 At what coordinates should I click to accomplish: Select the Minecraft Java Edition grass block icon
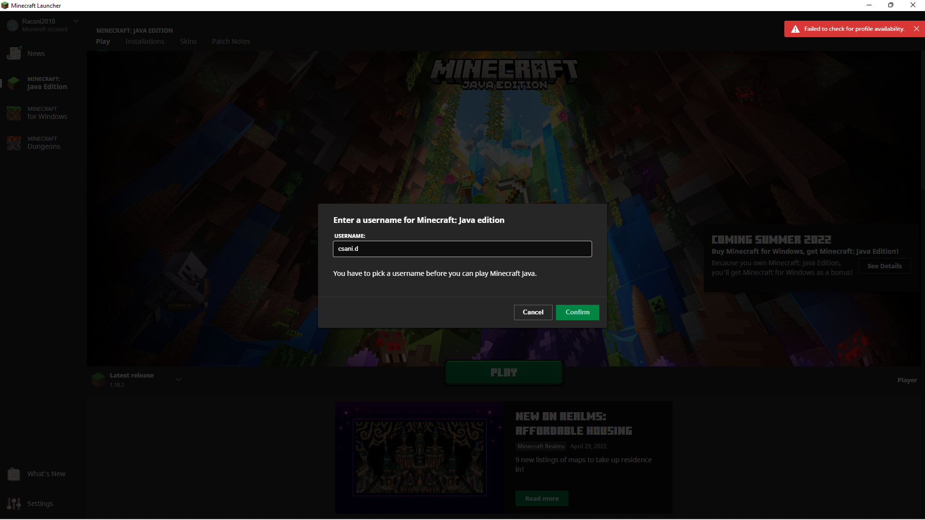coord(14,83)
